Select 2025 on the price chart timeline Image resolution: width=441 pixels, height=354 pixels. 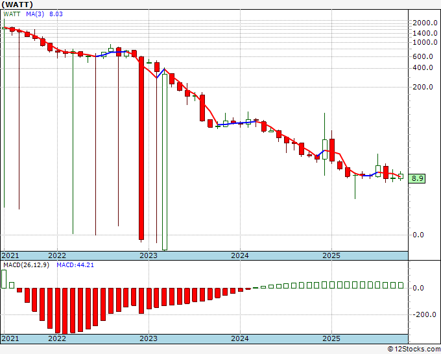pyautogui.click(x=331, y=255)
